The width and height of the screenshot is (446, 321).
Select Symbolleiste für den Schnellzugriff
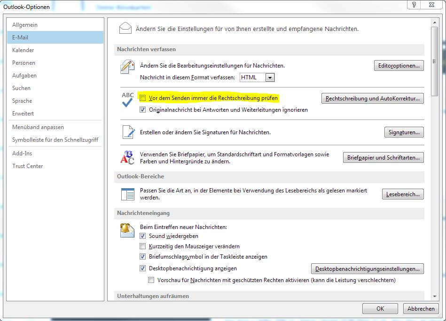point(55,140)
